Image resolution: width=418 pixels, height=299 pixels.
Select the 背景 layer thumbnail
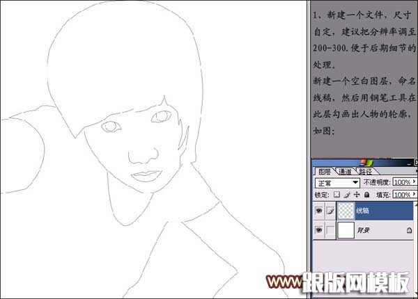tap(346, 231)
